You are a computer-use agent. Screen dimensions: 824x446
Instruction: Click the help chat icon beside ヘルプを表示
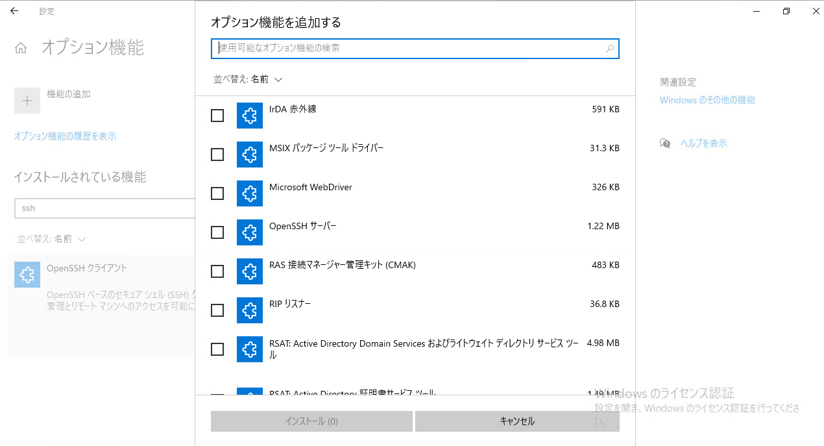tap(665, 143)
